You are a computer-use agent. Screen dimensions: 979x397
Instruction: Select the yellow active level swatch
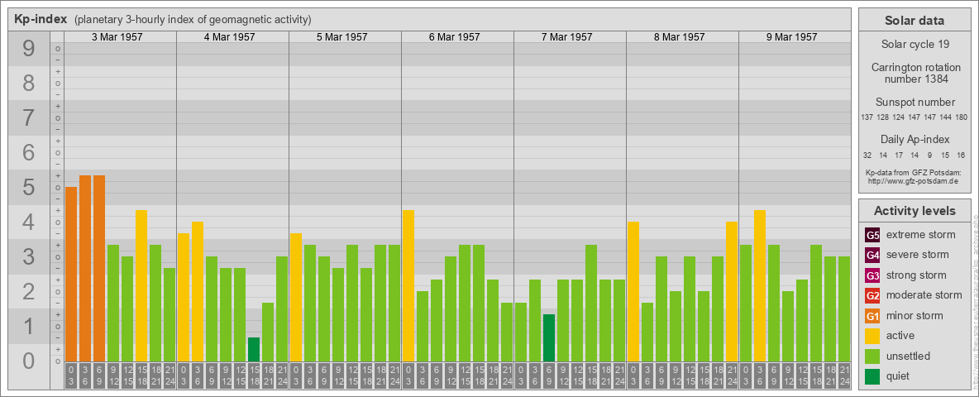point(872,336)
